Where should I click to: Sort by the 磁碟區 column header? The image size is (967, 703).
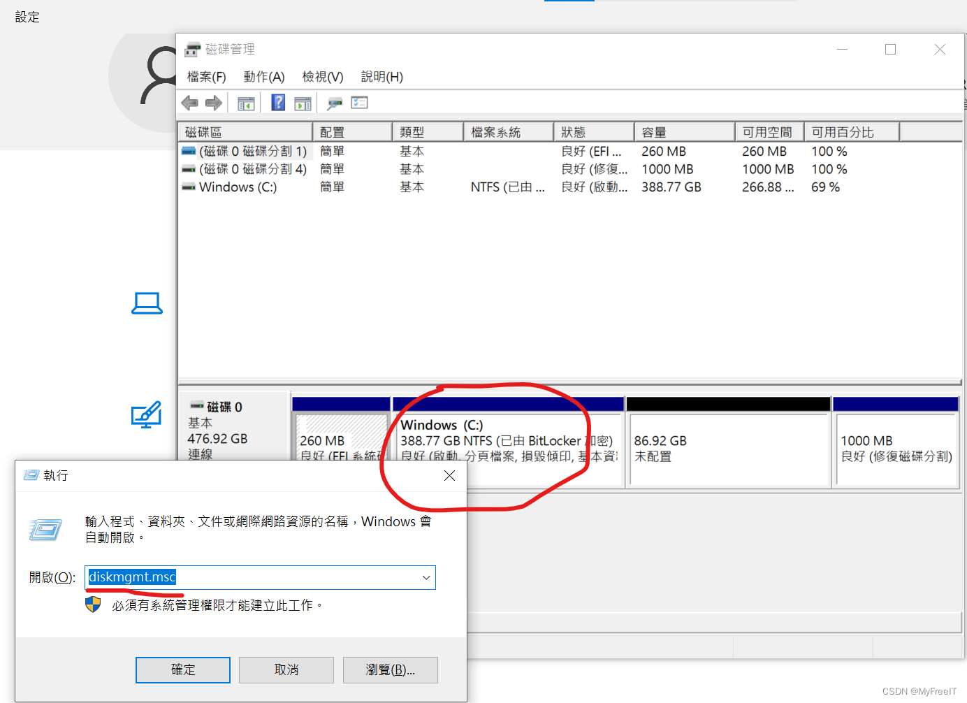coord(245,132)
